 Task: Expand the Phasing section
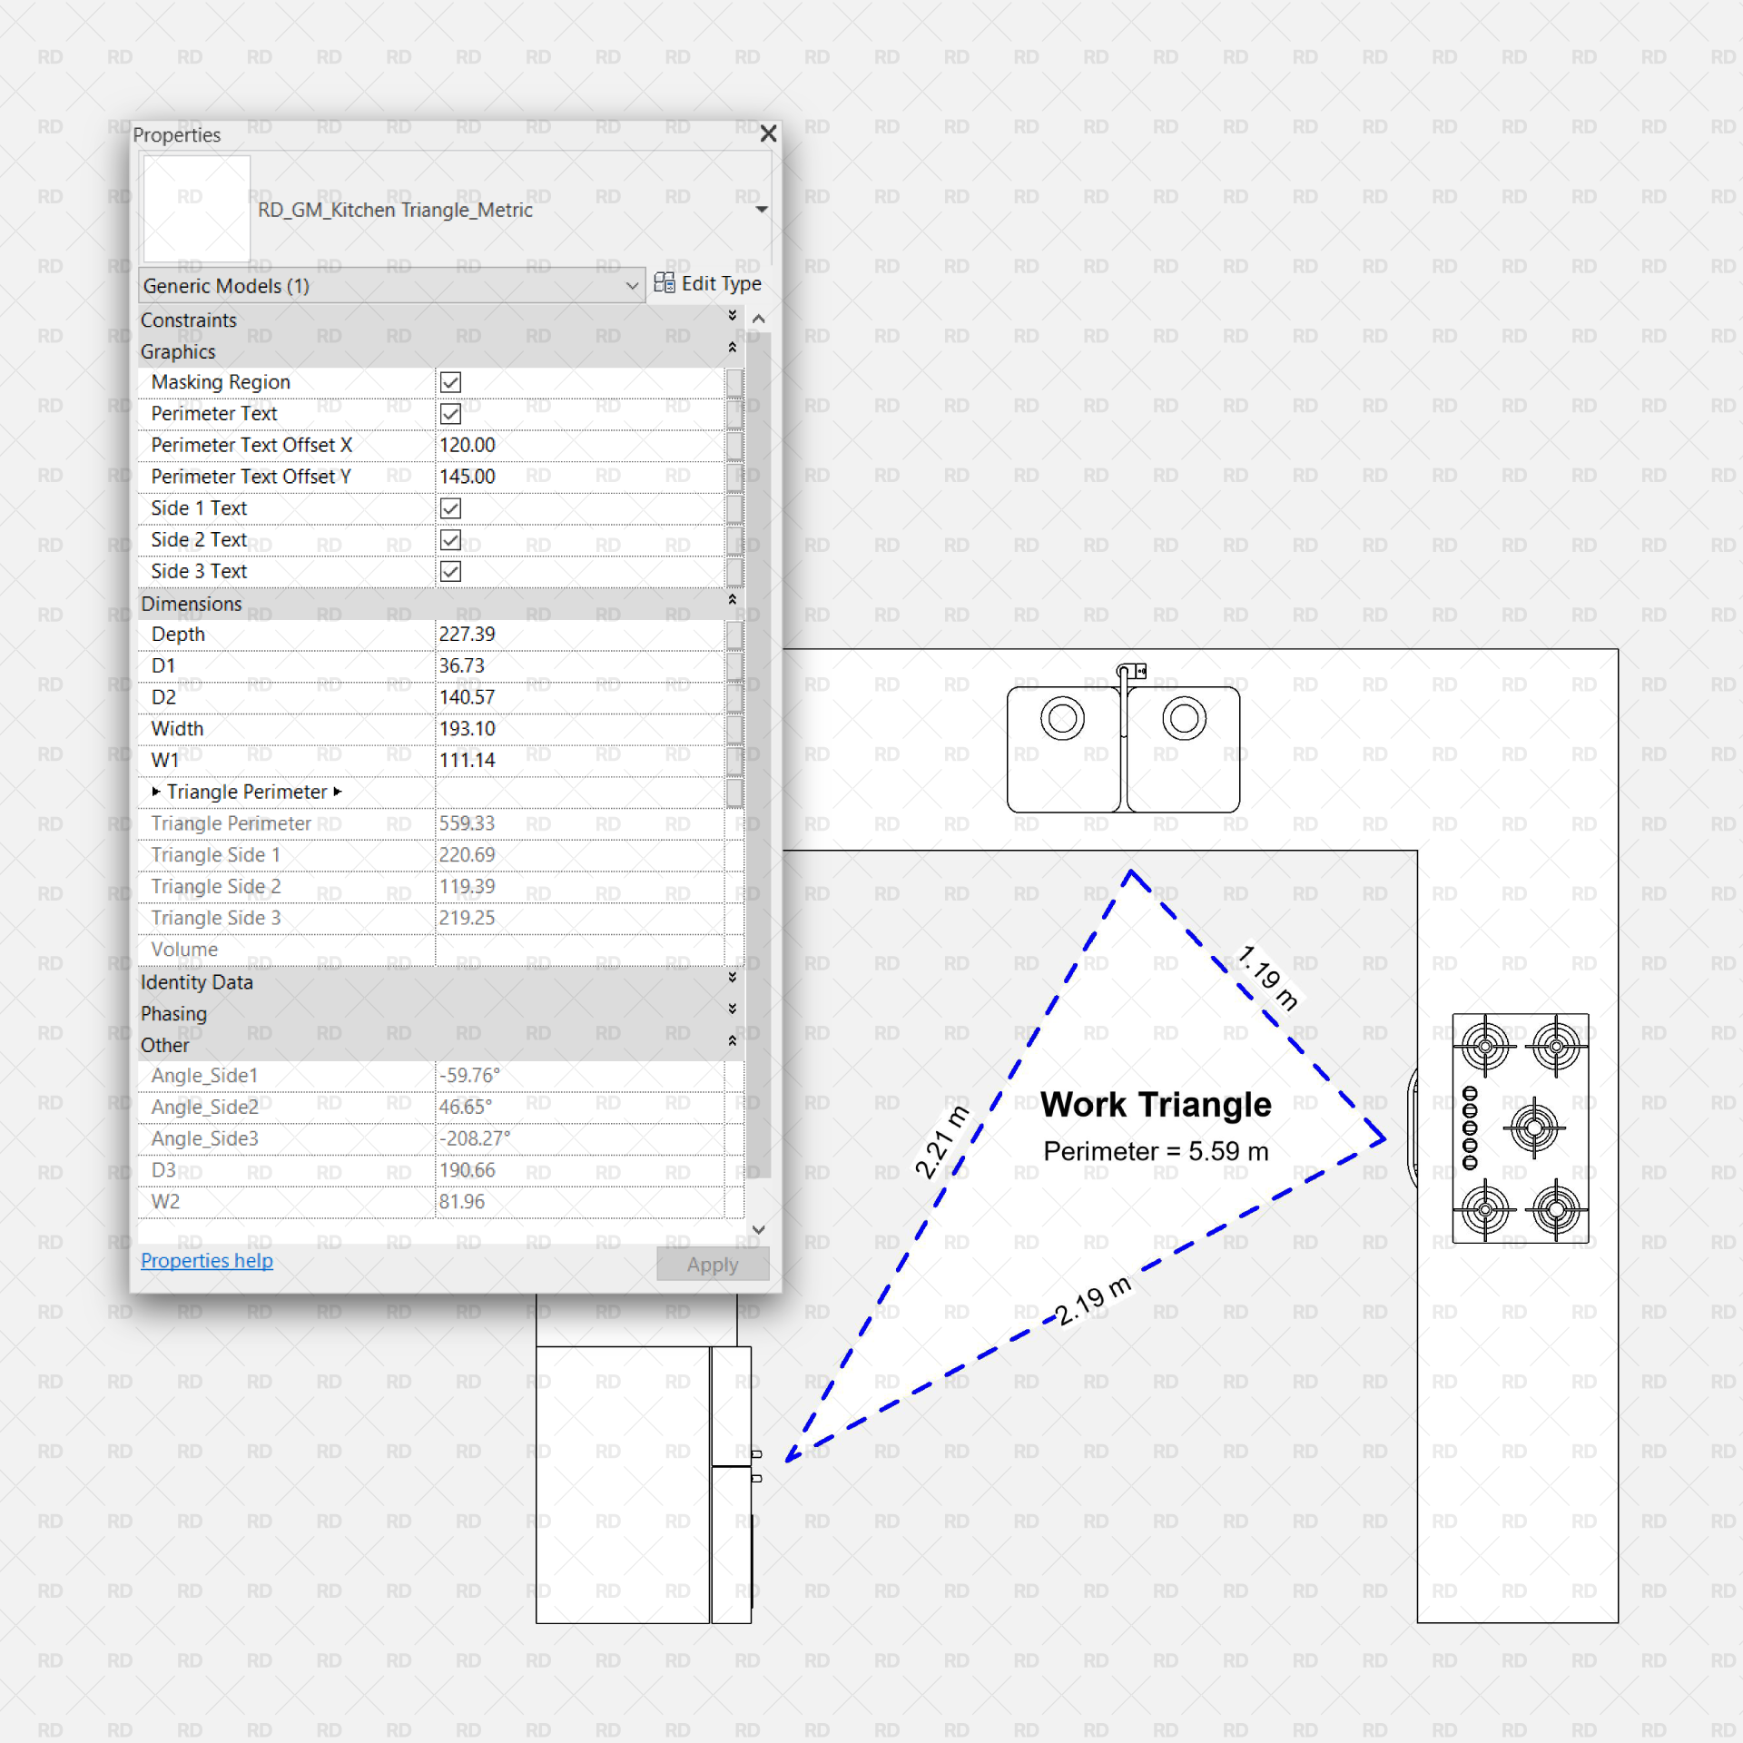732,1009
